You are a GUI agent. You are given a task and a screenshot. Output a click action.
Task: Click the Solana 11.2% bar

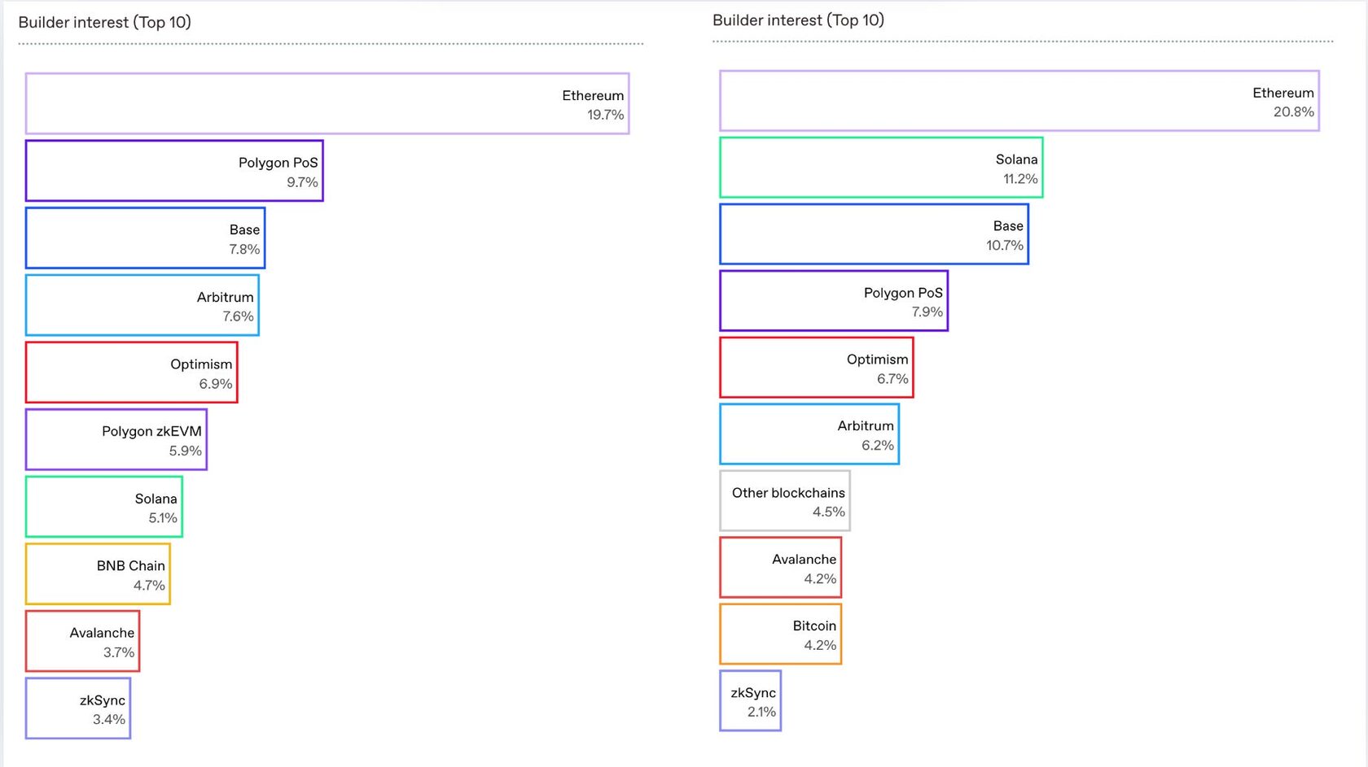(881, 168)
